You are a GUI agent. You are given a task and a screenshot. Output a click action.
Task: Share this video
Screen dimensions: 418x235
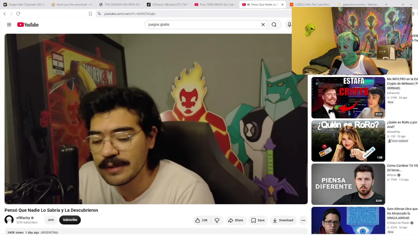pos(235,220)
